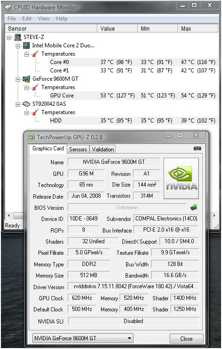Click the Value column header

tap(117, 28)
